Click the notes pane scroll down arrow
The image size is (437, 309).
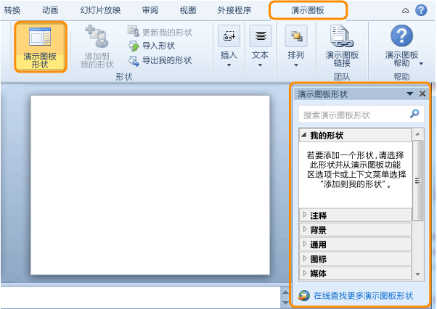click(x=286, y=302)
